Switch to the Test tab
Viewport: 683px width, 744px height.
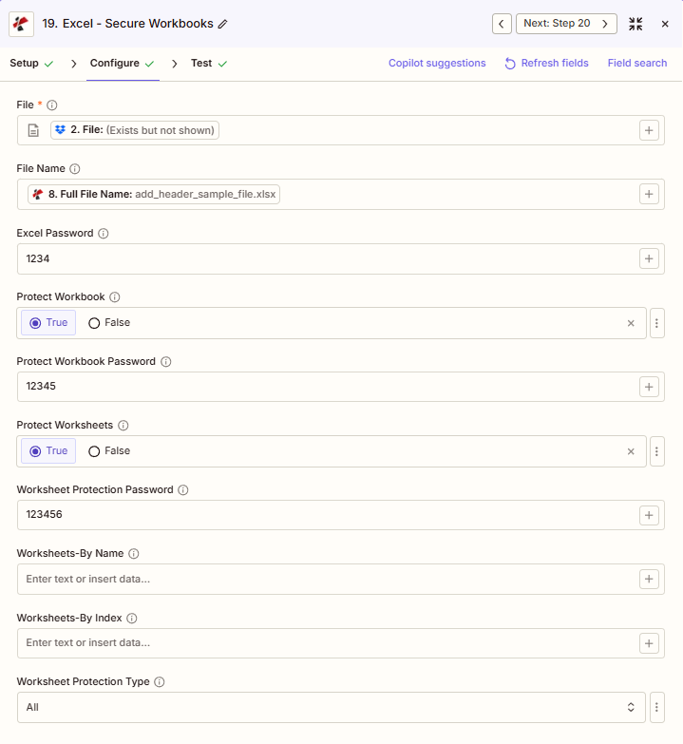[209, 63]
